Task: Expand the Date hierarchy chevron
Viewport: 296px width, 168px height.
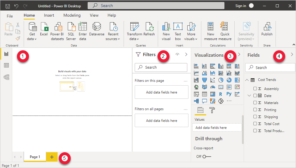Action: [249, 96]
